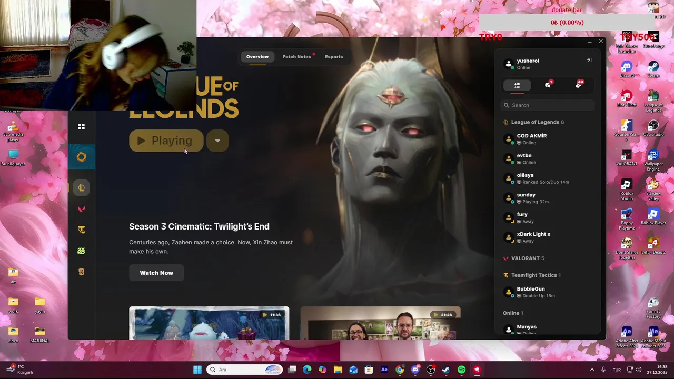Viewport: 674px width, 379px height.
Task: Open the volume icon in system tray
Action: [x=638, y=370]
